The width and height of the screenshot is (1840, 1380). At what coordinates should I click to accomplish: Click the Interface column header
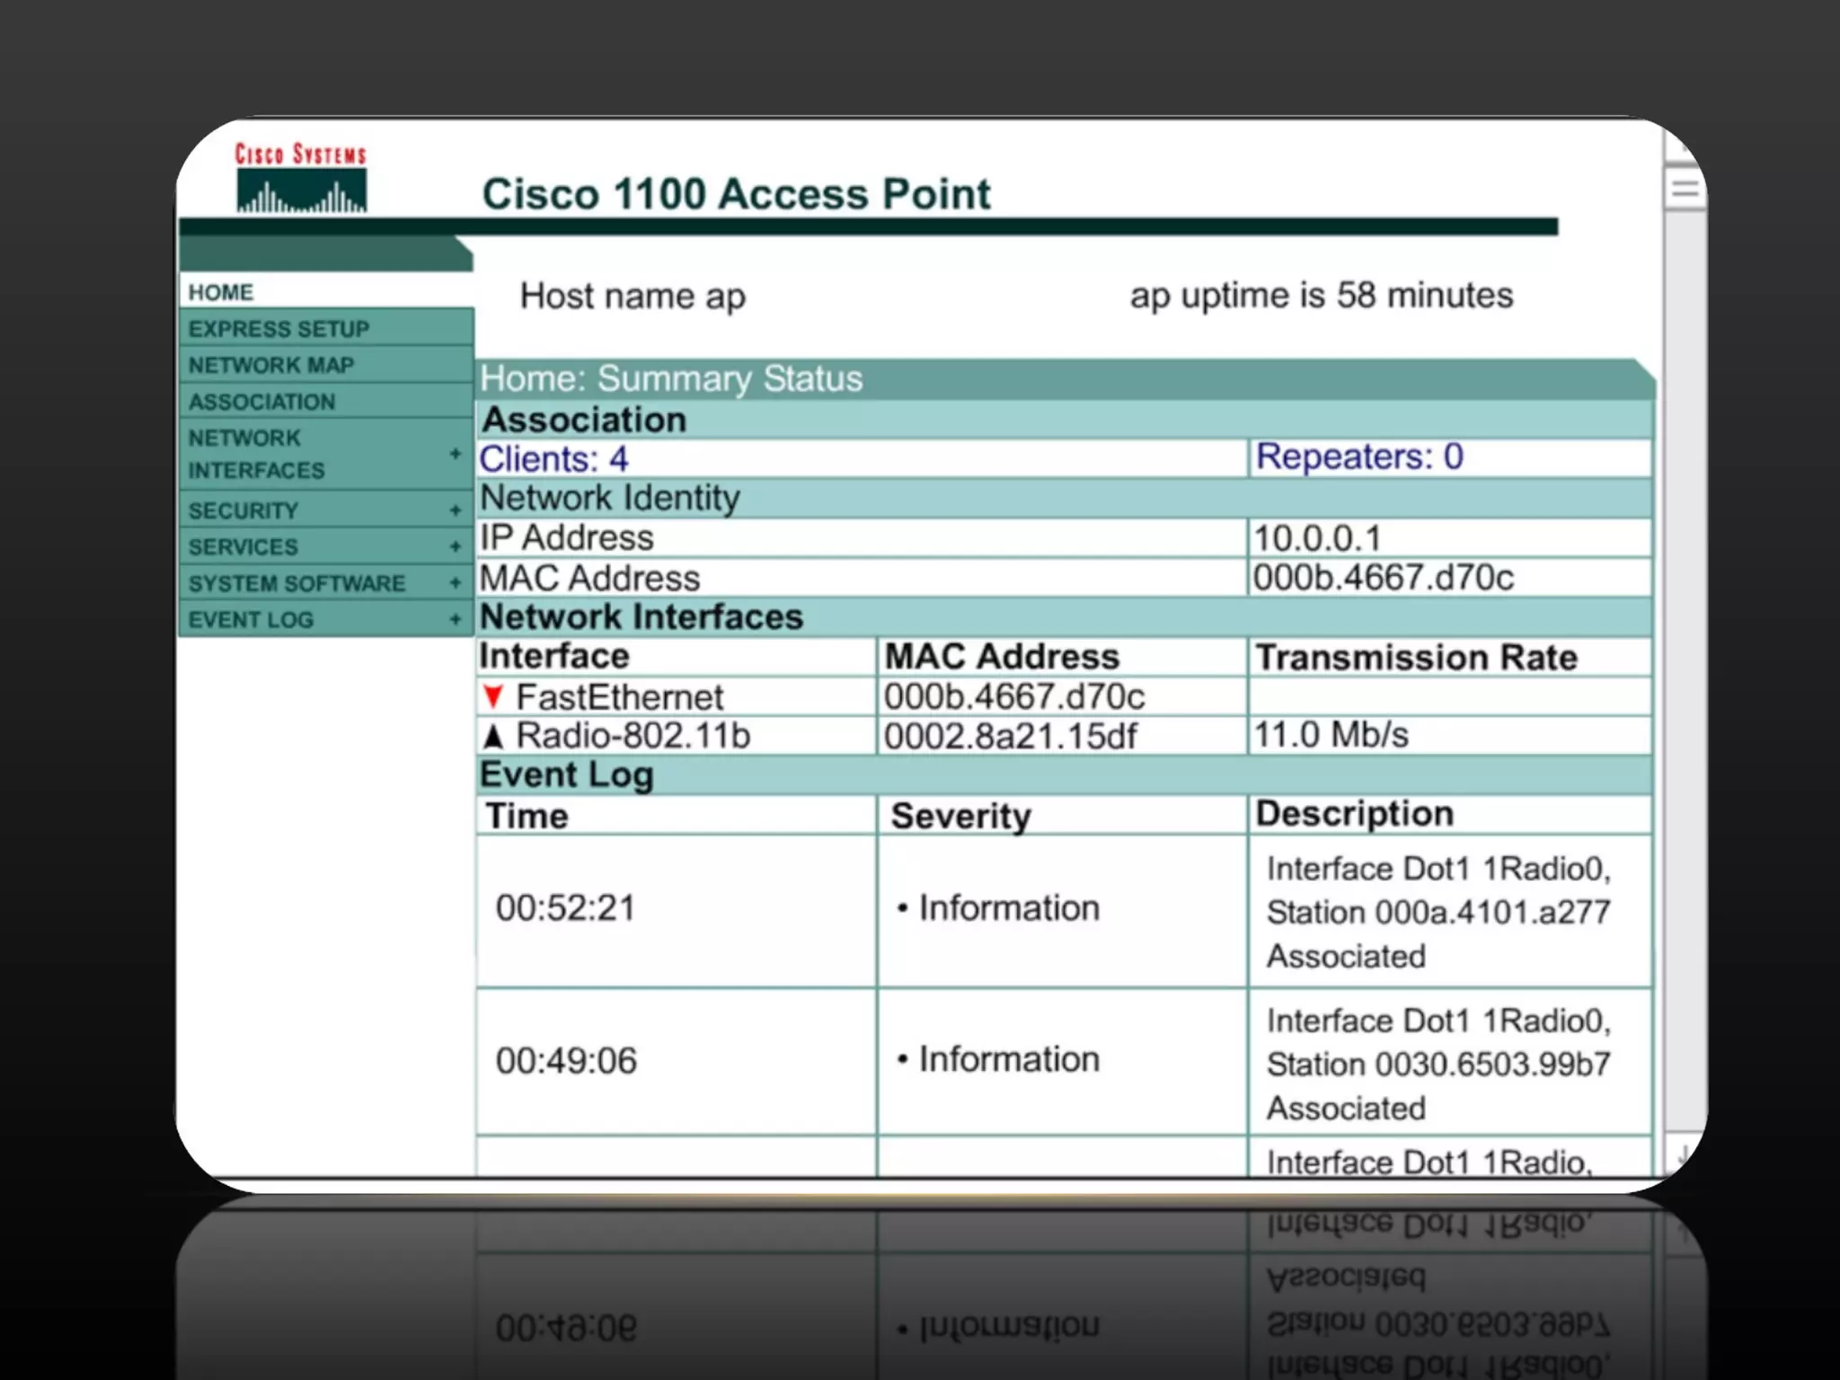point(553,656)
